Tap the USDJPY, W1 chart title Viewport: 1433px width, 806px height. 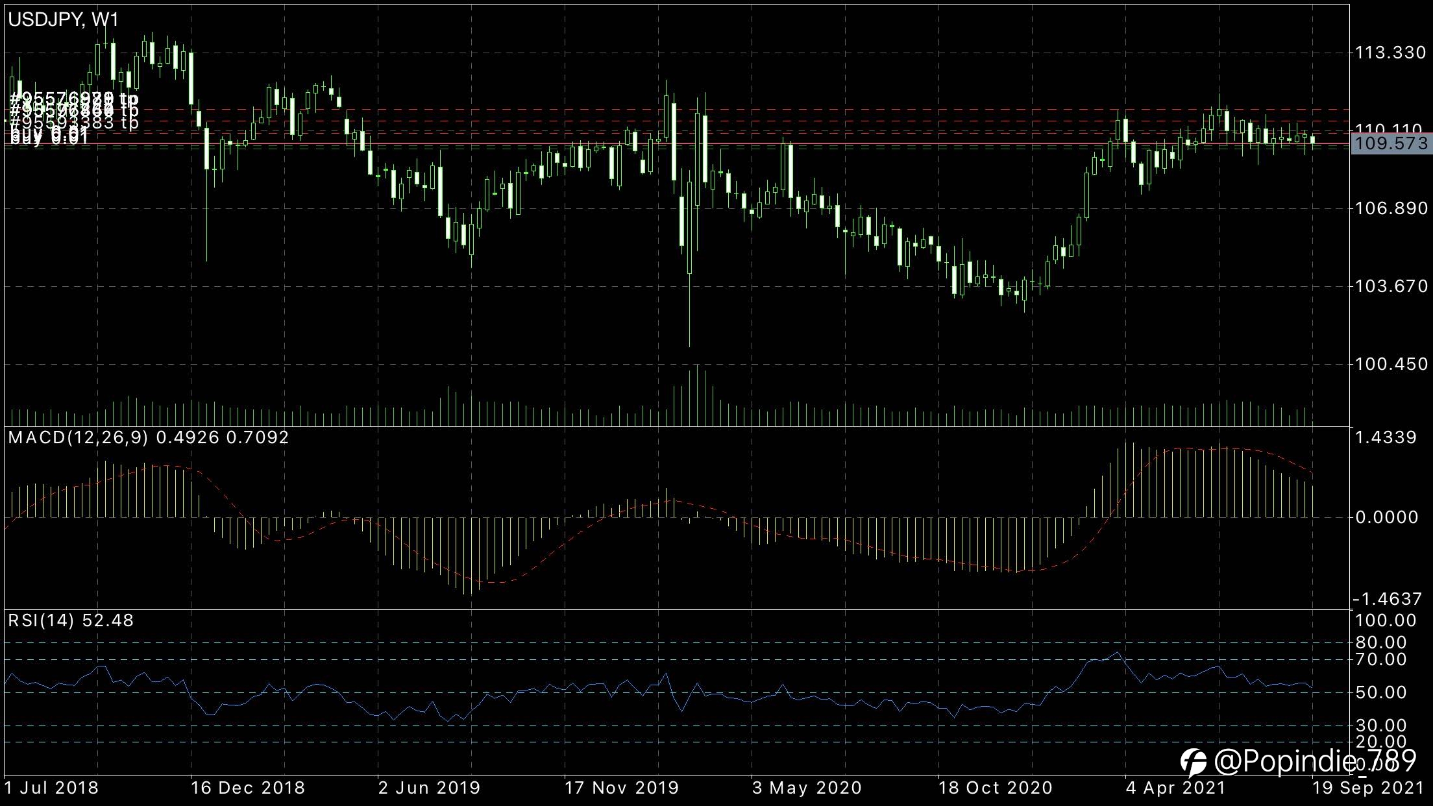click(64, 19)
